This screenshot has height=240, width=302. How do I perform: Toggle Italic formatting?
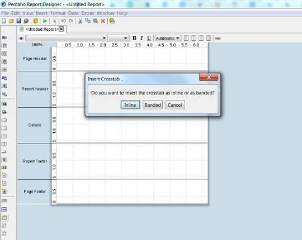[141, 38]
